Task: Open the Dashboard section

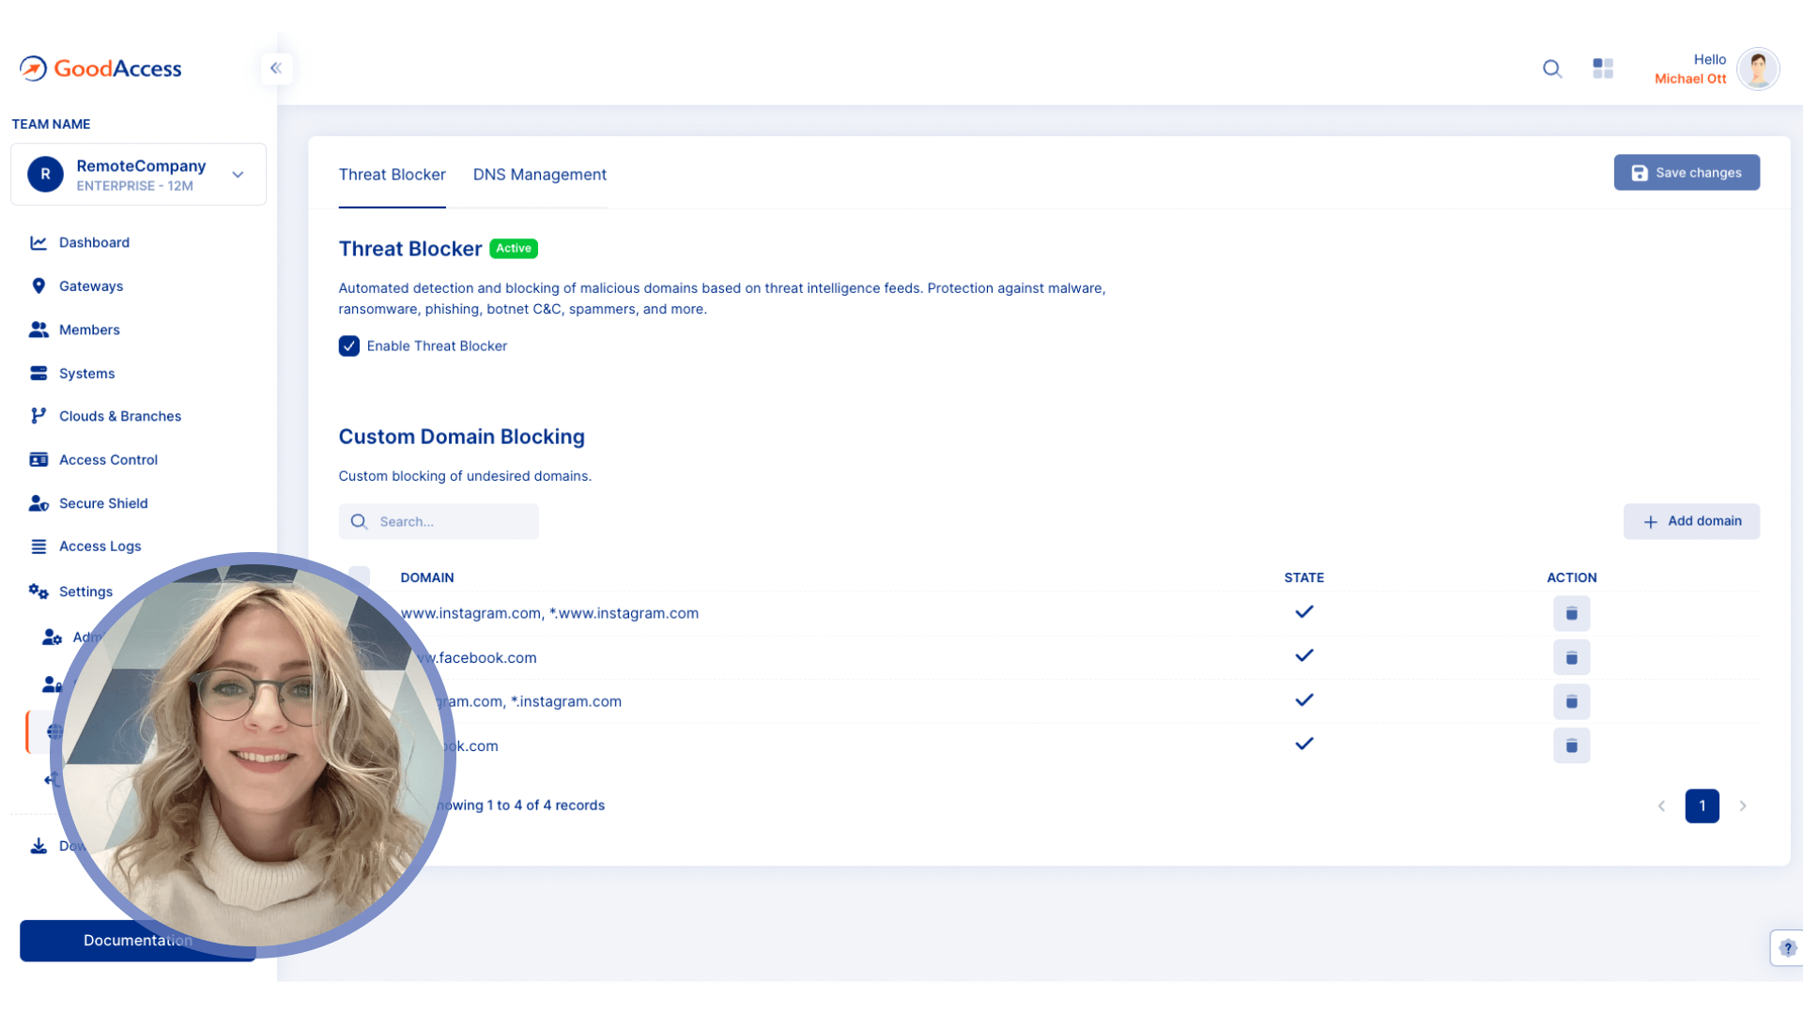Action: coord(94,242)
